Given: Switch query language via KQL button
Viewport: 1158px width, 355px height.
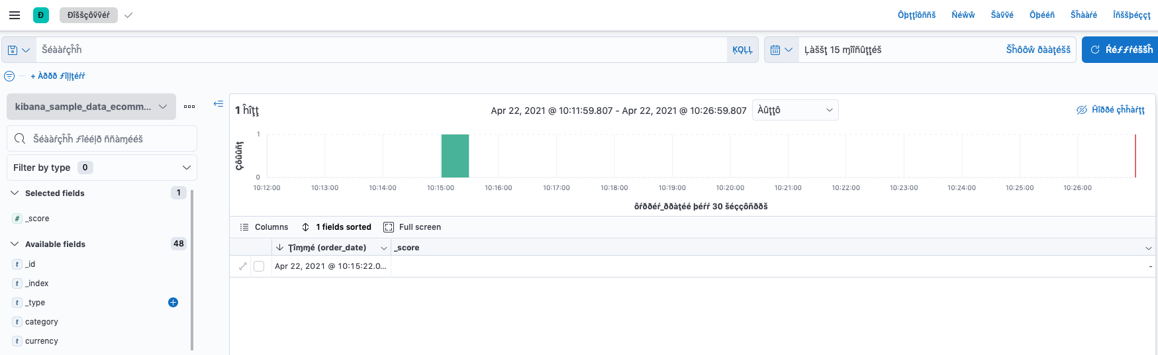Looking at the screenshot, I should coord(742,50).
